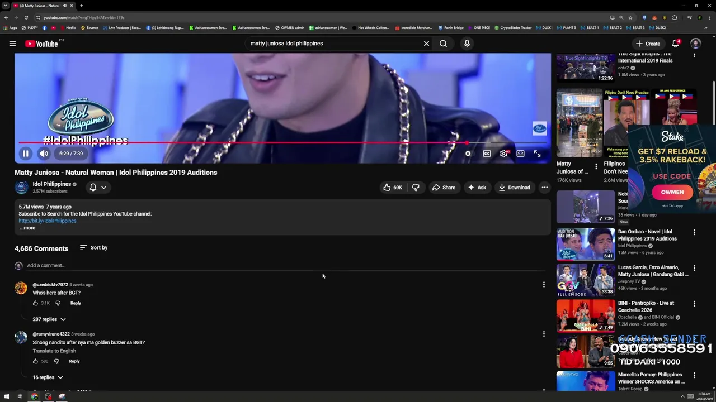Screen dimensions: 716x402
Task: Seek on the red video progress bar
Action: pos(282,143)
